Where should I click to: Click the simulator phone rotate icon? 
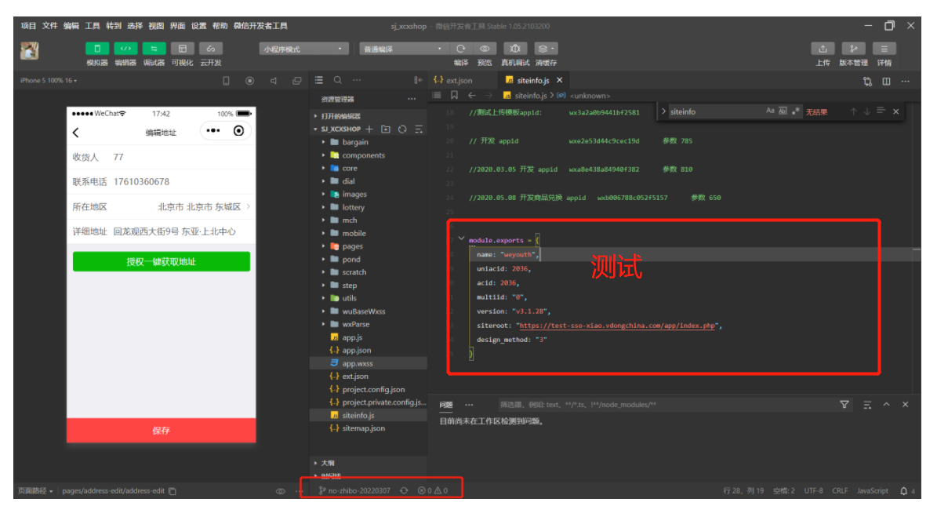(226, 81)
